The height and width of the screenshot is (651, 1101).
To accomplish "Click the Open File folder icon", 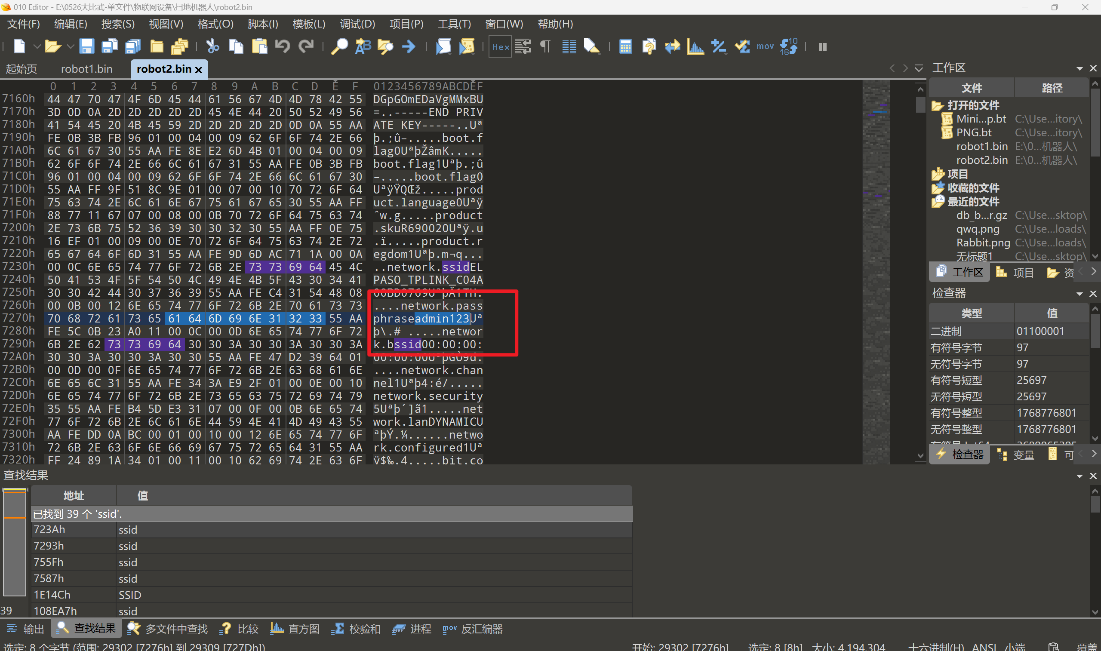I will coord(52,46).
